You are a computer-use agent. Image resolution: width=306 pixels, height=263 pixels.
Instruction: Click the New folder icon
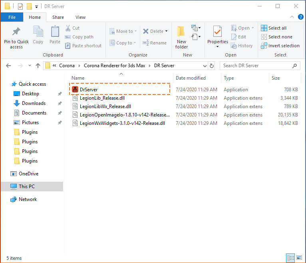(x=181, y=32)
